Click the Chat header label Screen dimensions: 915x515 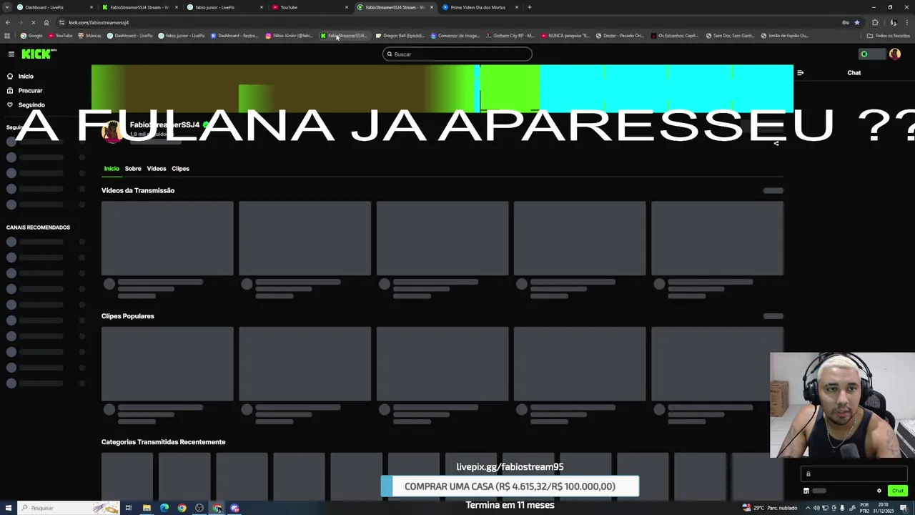[x=854, y=72]
